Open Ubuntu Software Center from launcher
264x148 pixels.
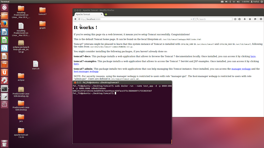[4, 64]
